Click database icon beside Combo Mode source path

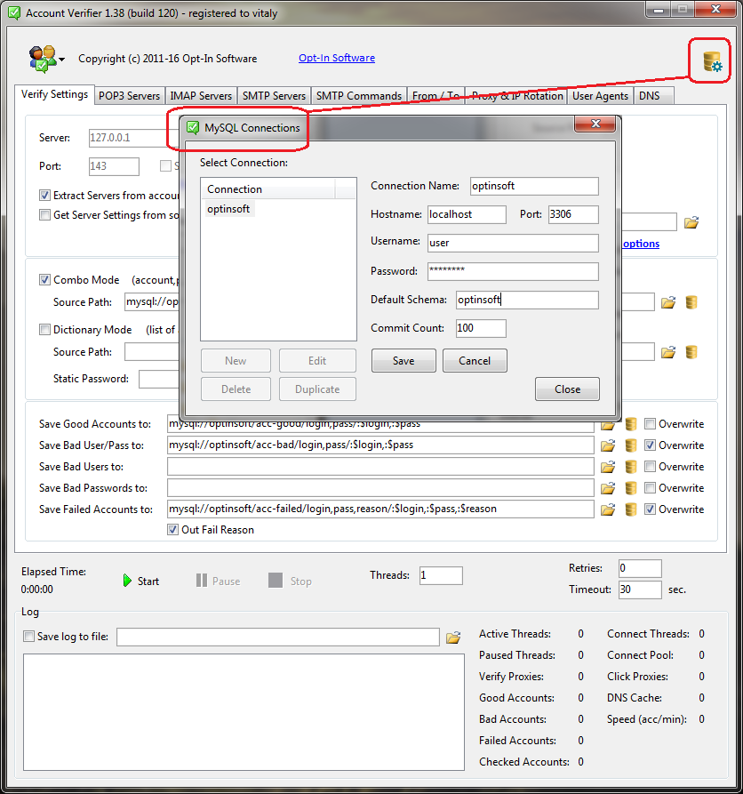click(691, 302)
